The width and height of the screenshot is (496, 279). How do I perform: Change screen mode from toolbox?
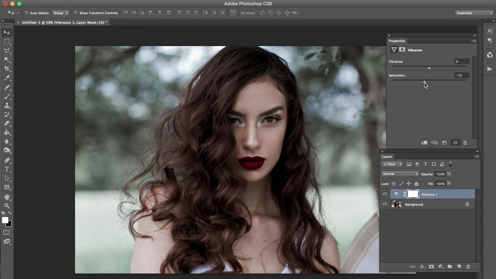click(x=7, y=242)
